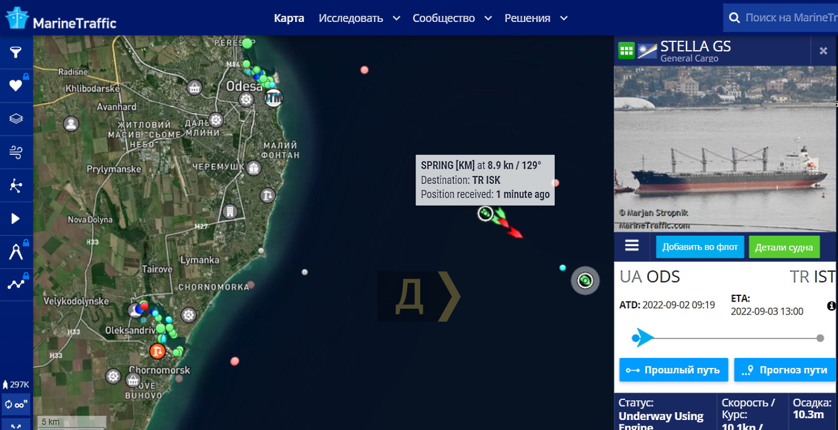The height and width of the screenshot is (430, 838).
Task: Start playback with sidebar play icon
Action: (16, 218)
